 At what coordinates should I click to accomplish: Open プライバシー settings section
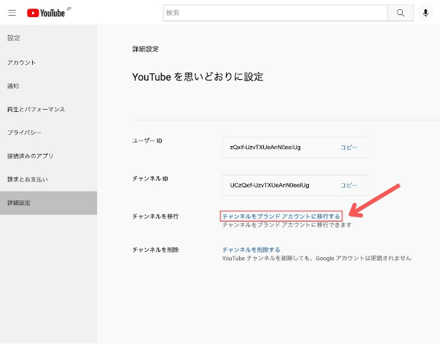tap(48, 133)
